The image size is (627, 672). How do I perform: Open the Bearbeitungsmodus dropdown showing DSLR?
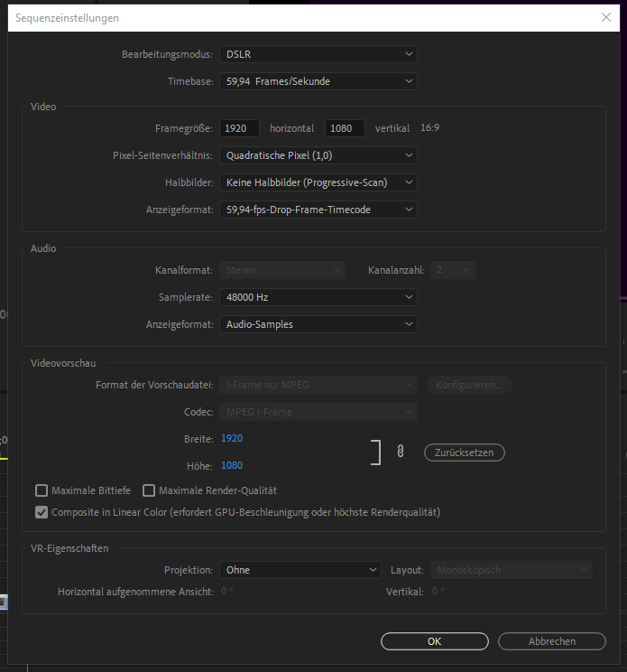coord(318,54)
